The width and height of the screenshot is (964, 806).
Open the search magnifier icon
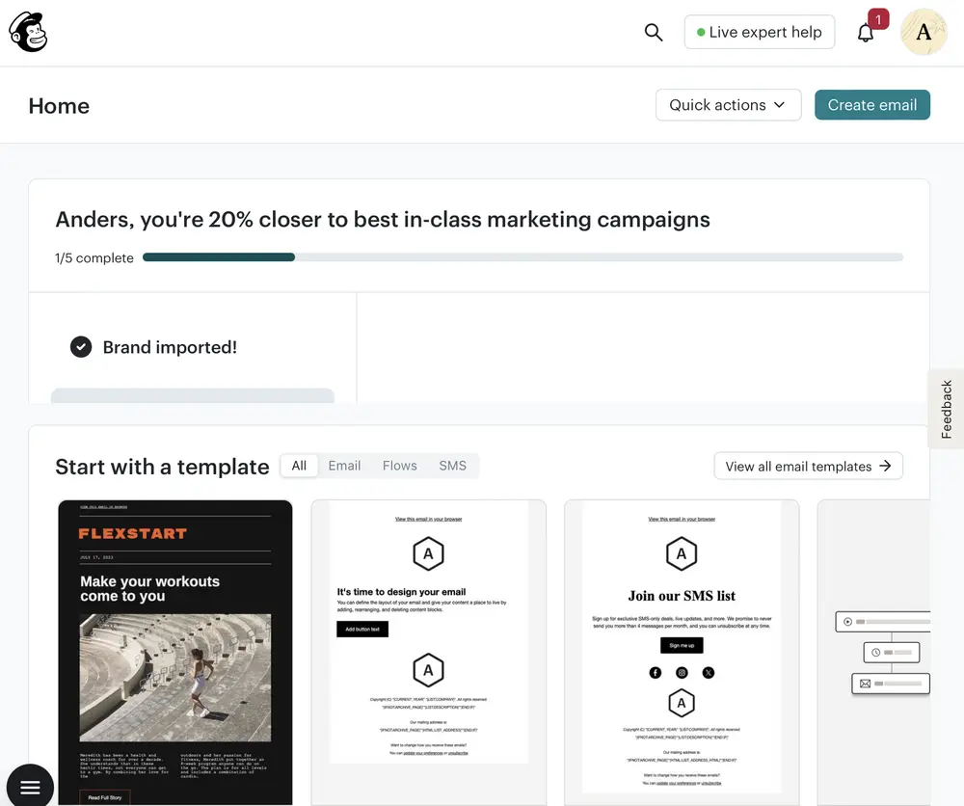click(653, 32)
